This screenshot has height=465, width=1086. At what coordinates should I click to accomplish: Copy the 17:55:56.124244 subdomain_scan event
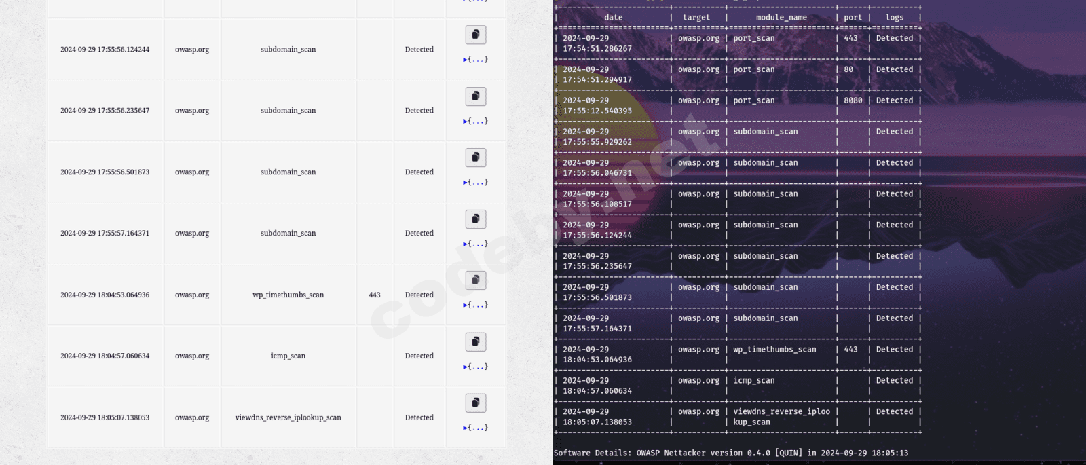click(475, 35)
